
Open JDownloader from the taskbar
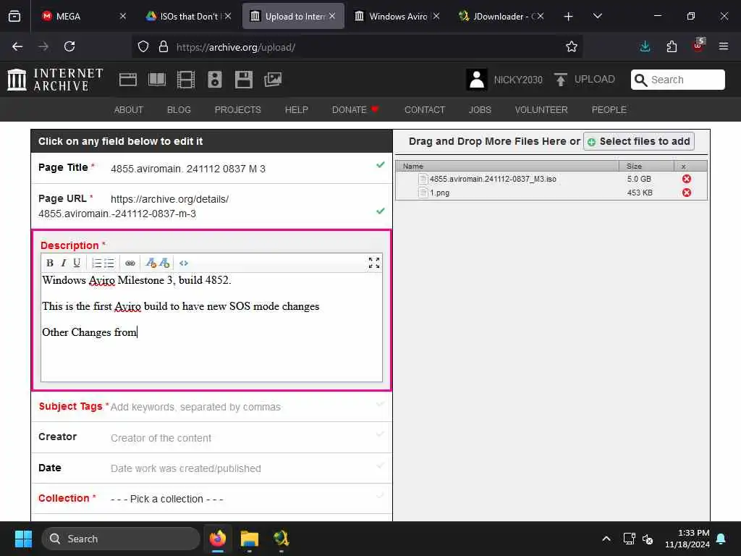pyautogui.click(x=281, y=539)
